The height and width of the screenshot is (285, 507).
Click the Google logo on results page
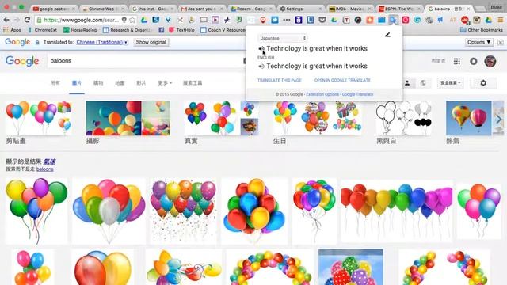(22, 61)
